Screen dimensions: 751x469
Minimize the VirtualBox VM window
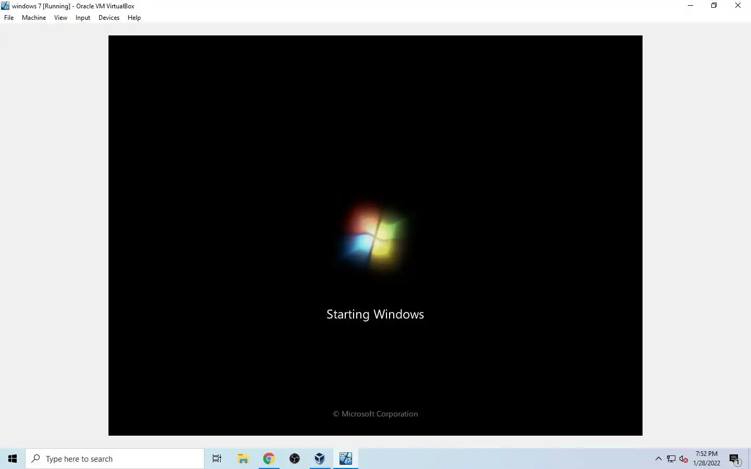tap(691, 6)
